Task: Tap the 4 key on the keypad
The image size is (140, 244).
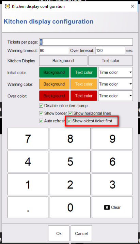Action: 28,162
